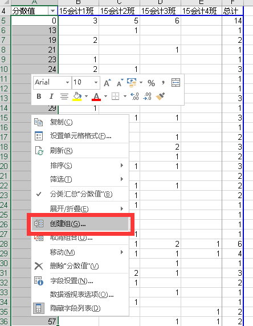Screen dimensions: 253x326
Task: Toggle the checked 分类汇总"分数值" option
Action: pyautogui.click(x=80, y=194)
